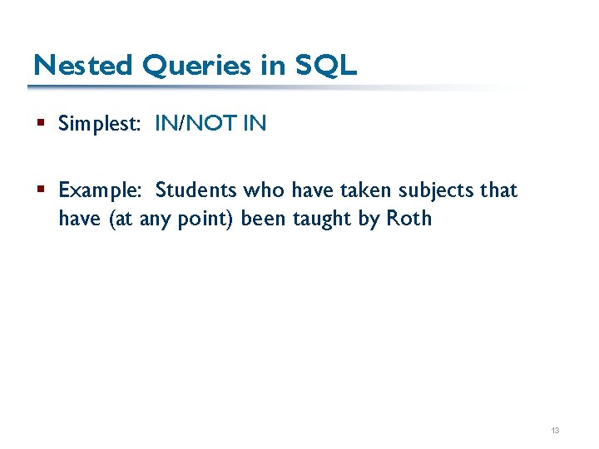Click the 'Nested Queries in SQL' slide title
Image resolution: width=599 pixels, height=449 pixels.
[195, 65]
